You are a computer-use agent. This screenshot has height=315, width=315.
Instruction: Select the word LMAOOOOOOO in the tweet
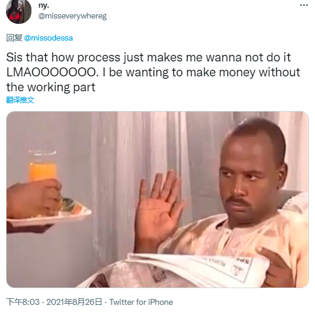pyautogui.click(x=52, y=72)
